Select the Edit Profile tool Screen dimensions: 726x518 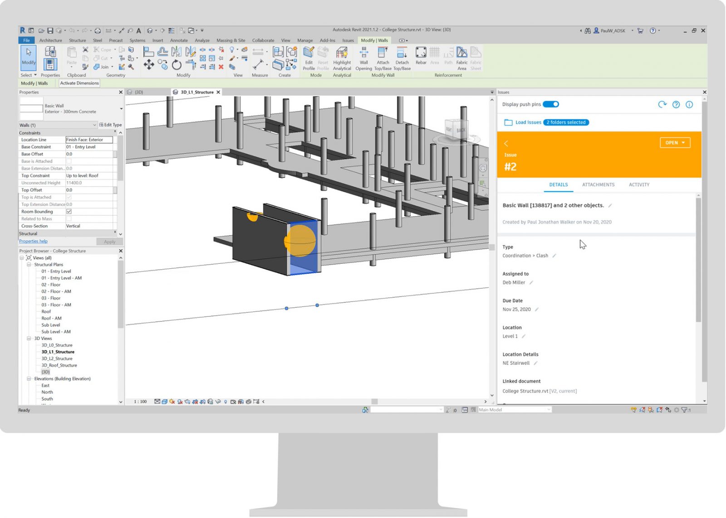309,58
